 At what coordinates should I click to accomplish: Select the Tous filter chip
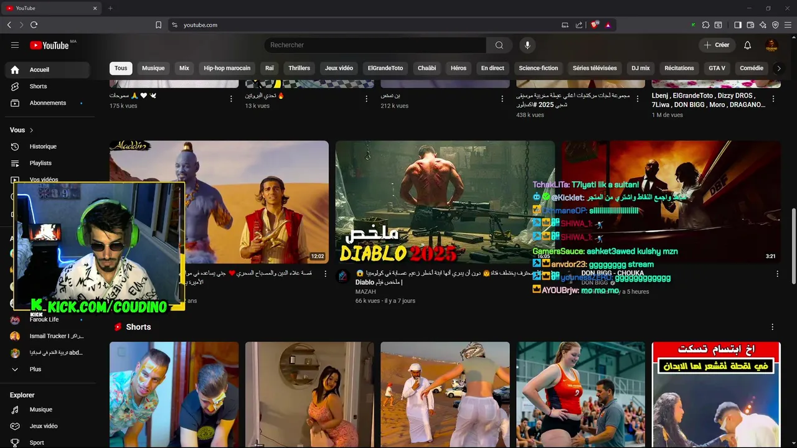click(x=121, y=68)
